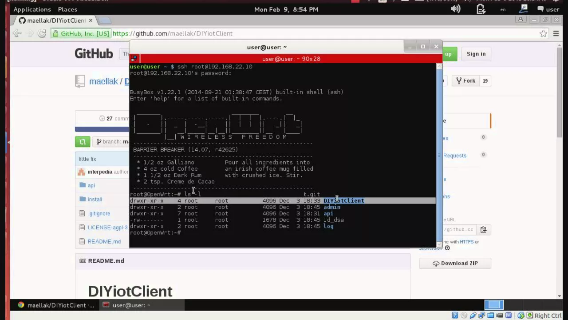Viewport: 568px width, 320px height.
Task: Click the repository book icon beside maellak
Action: [80, 81]
